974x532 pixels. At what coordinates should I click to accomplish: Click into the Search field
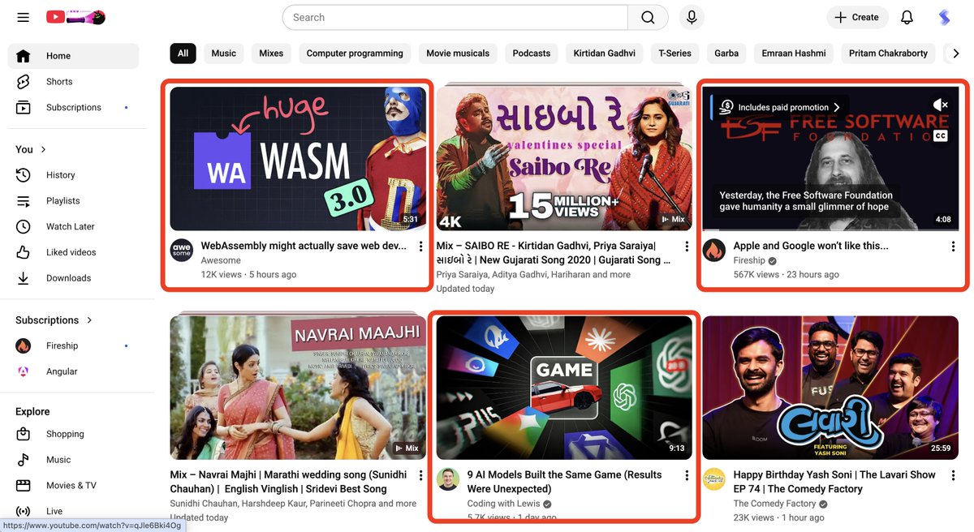tap(455, 17)
